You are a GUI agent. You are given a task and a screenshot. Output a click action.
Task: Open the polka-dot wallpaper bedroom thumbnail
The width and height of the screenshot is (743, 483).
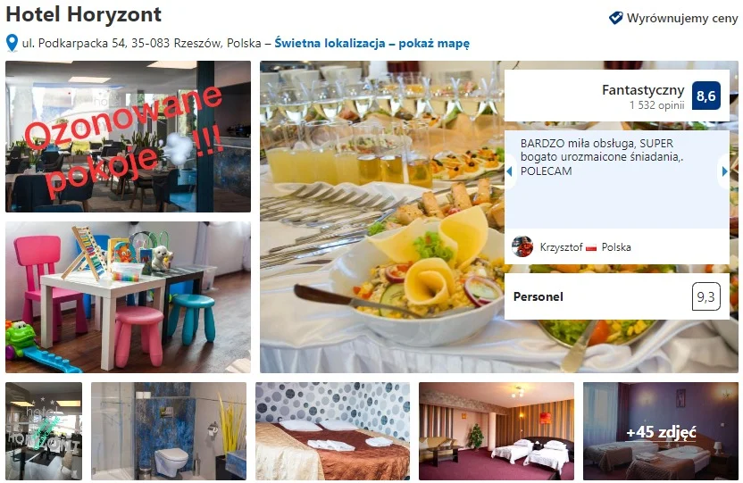pos(332,431)
